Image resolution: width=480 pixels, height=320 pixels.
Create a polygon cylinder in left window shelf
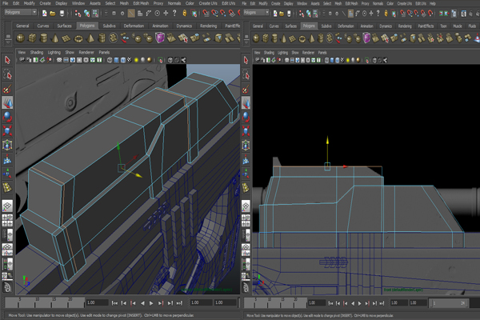[44, 38]
